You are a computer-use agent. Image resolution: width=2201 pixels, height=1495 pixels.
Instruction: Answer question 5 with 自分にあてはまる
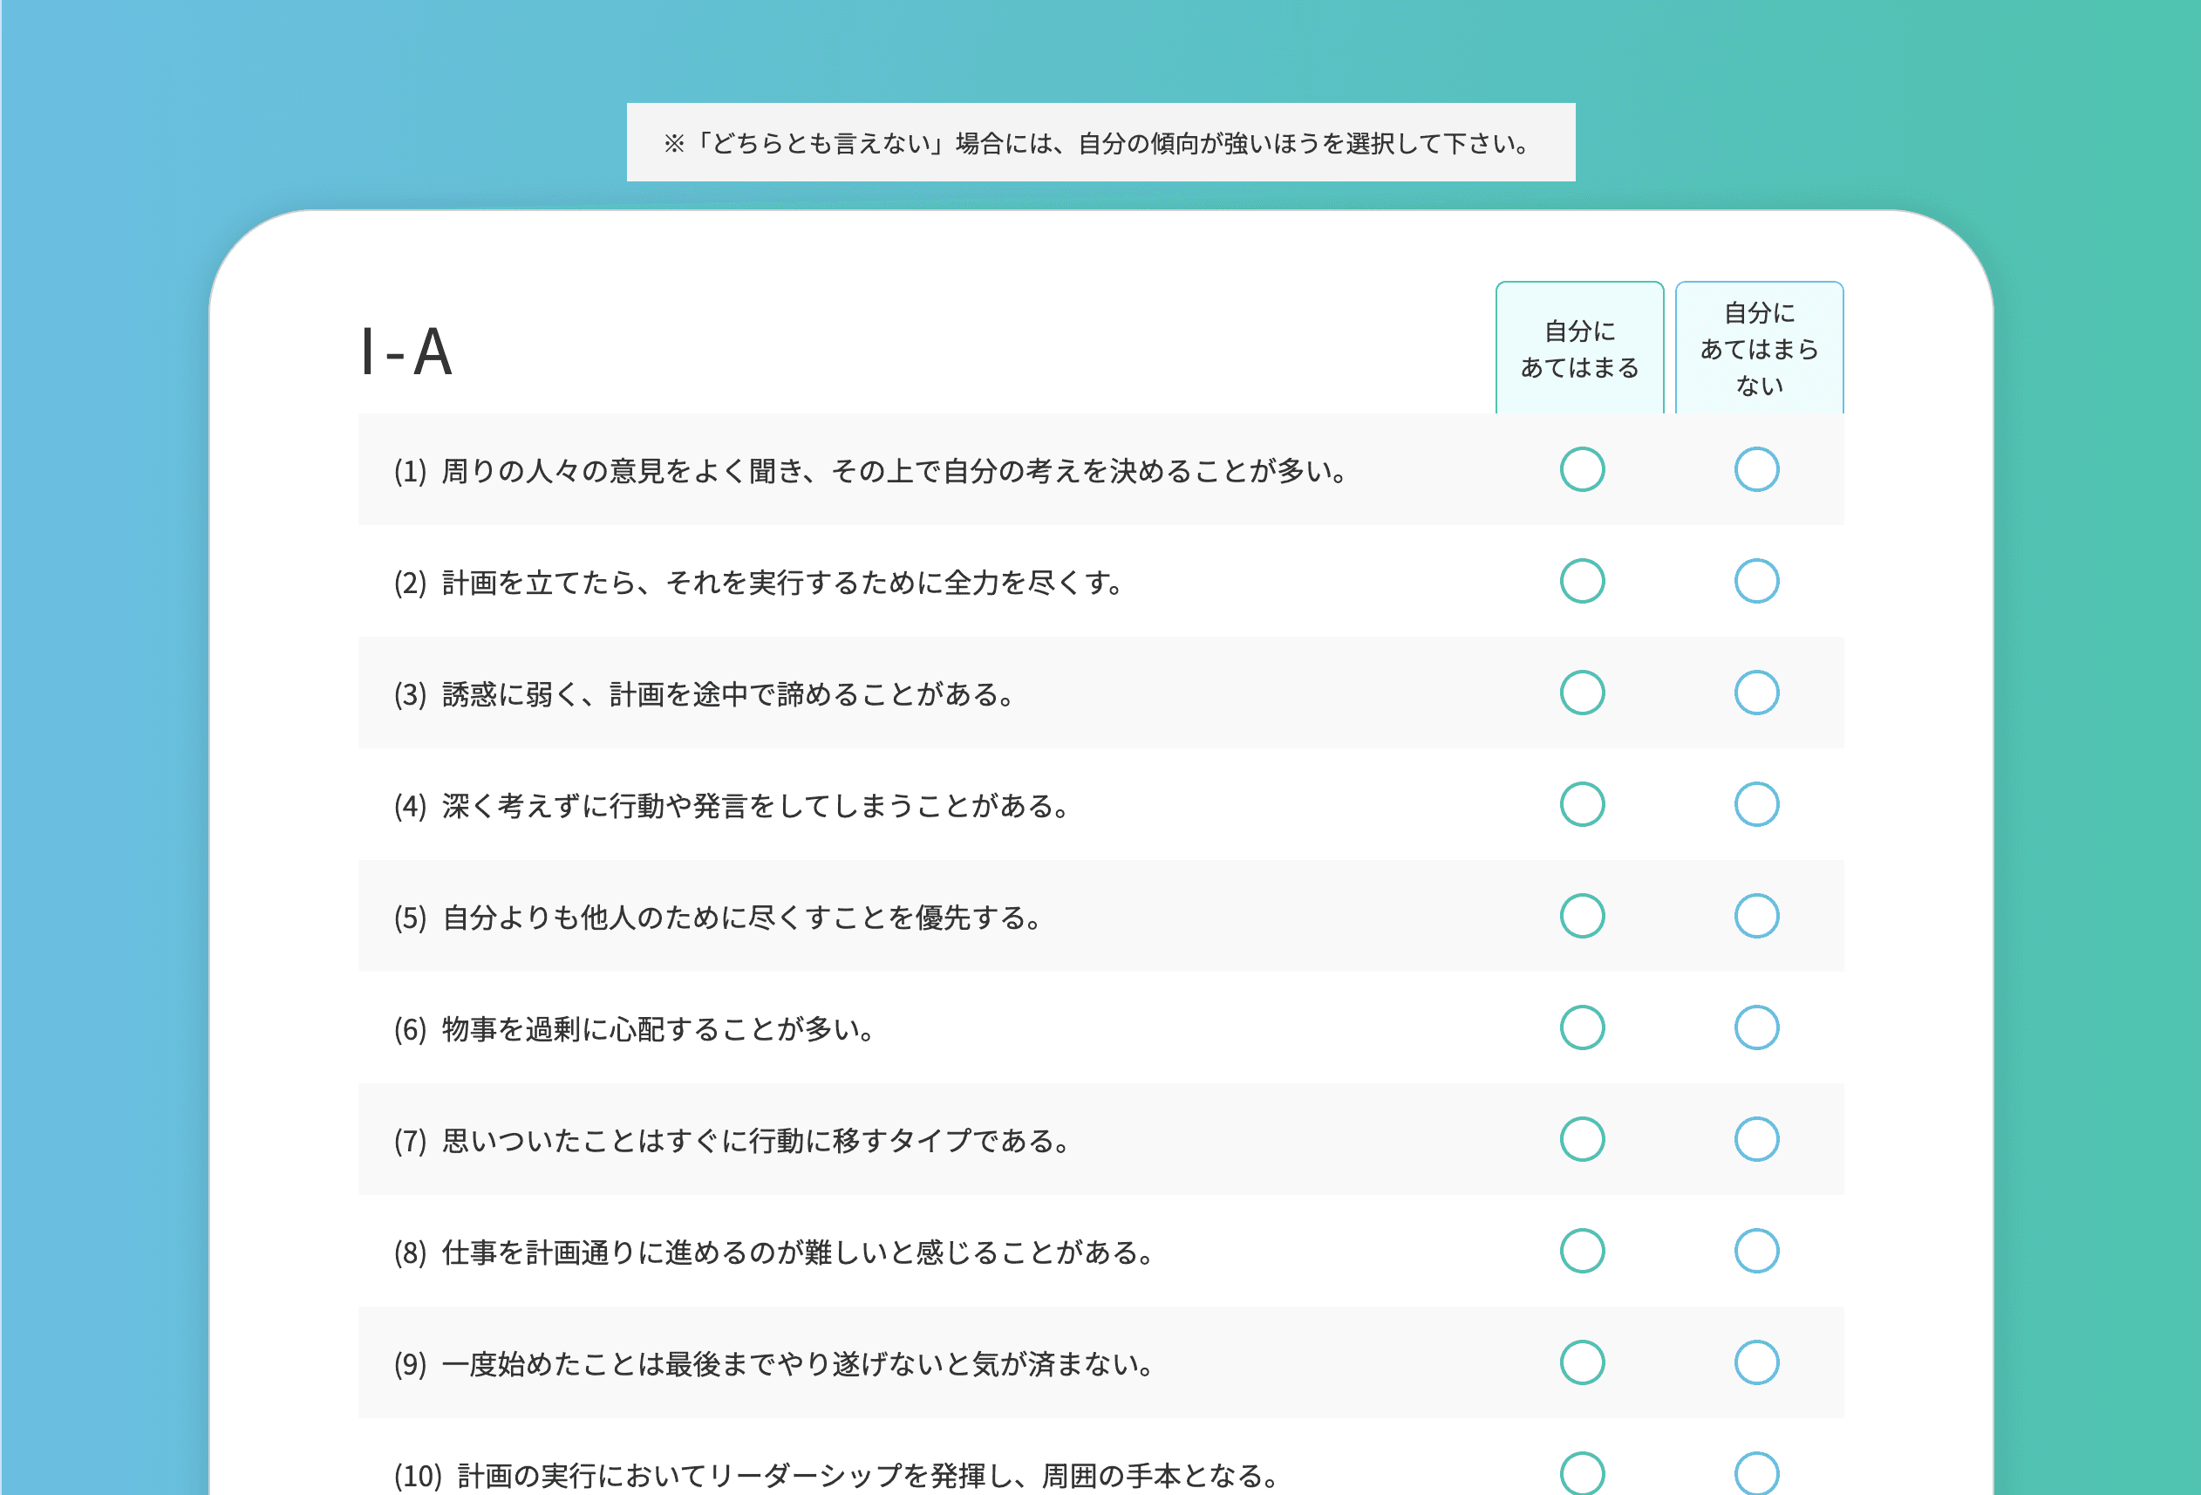1582,916
